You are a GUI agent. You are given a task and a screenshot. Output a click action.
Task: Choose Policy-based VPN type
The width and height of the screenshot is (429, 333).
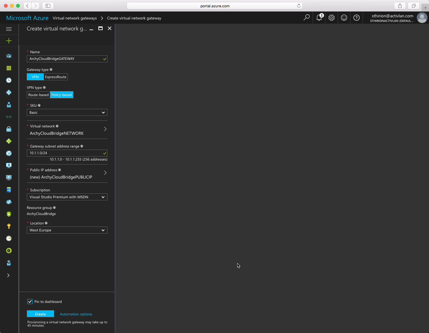[62, 95]
